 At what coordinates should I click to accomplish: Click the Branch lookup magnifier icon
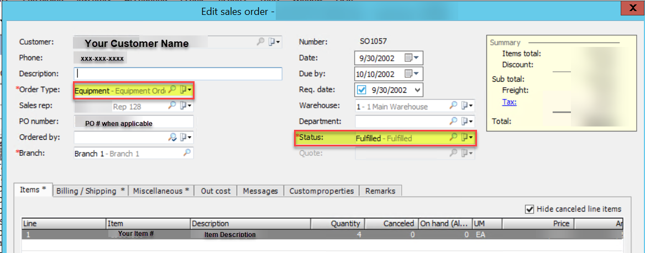coord(187,153)
